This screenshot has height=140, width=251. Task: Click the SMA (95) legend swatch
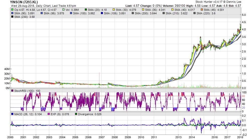[x=42, y=13]
